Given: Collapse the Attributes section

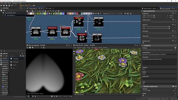Looking at the screenshot, I should [142, 46].
